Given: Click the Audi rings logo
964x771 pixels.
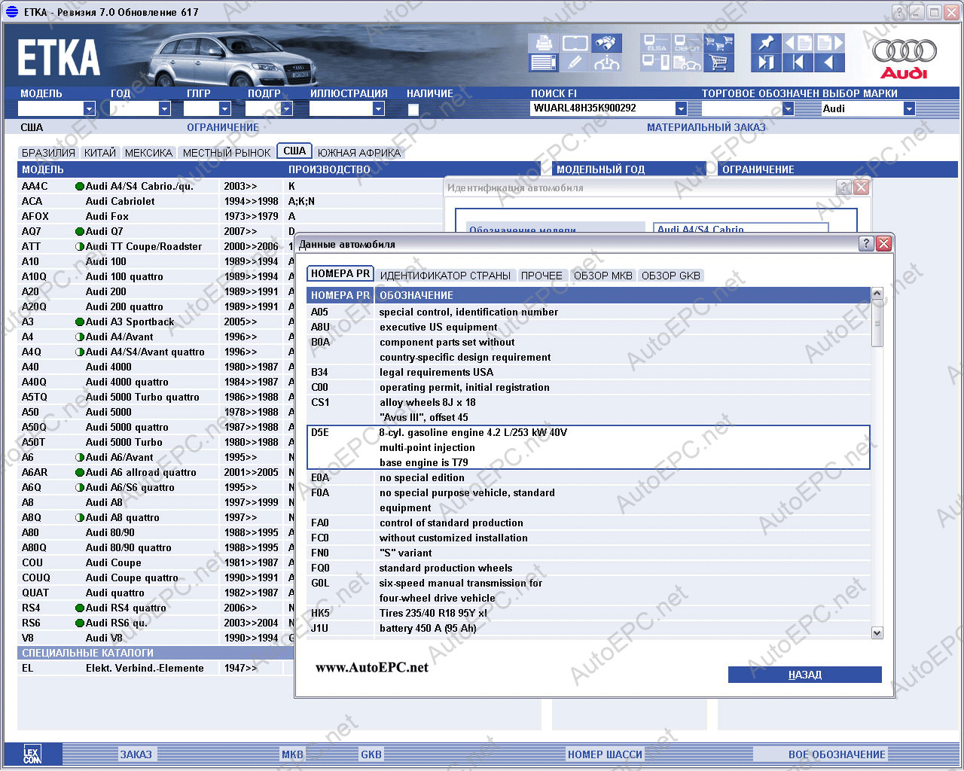Looking at the screenshot, I should tap(904, 58).
